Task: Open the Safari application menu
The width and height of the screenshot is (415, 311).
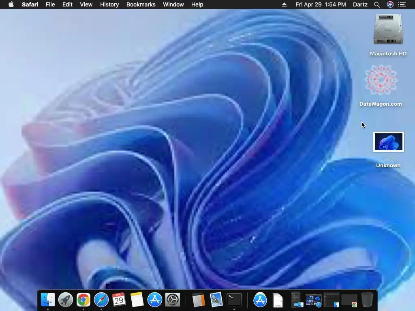Action: [x=30, y=4]
